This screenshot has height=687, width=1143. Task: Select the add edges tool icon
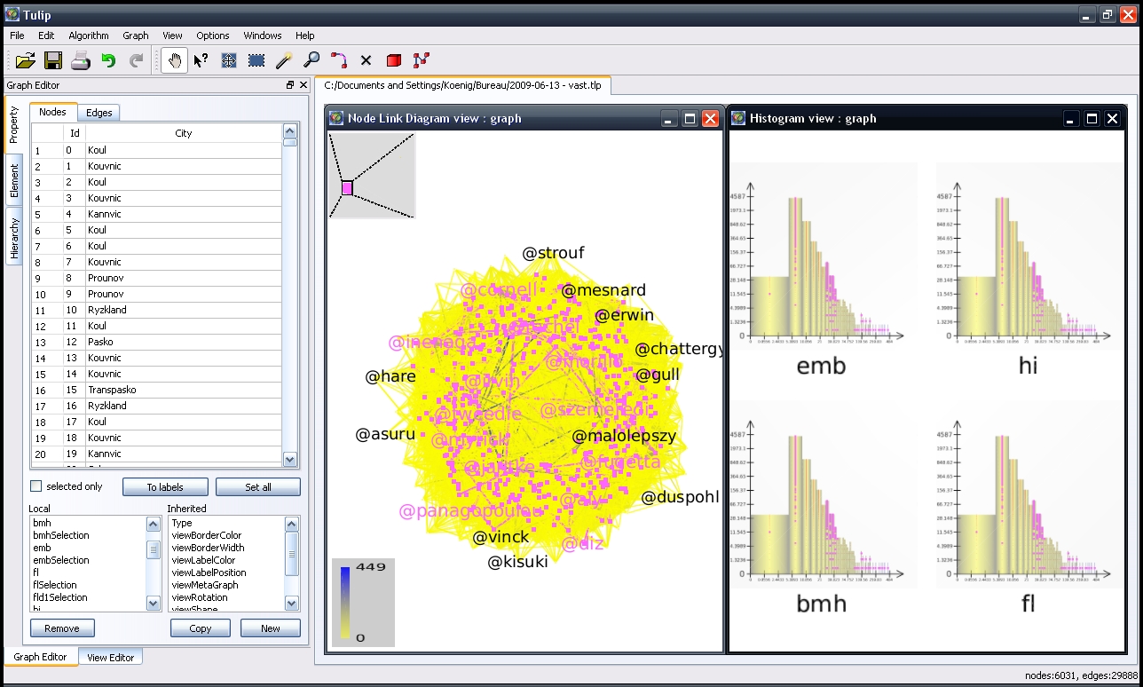[422, 60]
